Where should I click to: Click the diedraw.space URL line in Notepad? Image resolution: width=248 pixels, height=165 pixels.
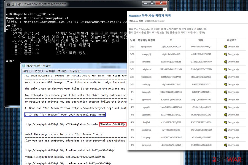pos(68,163)
